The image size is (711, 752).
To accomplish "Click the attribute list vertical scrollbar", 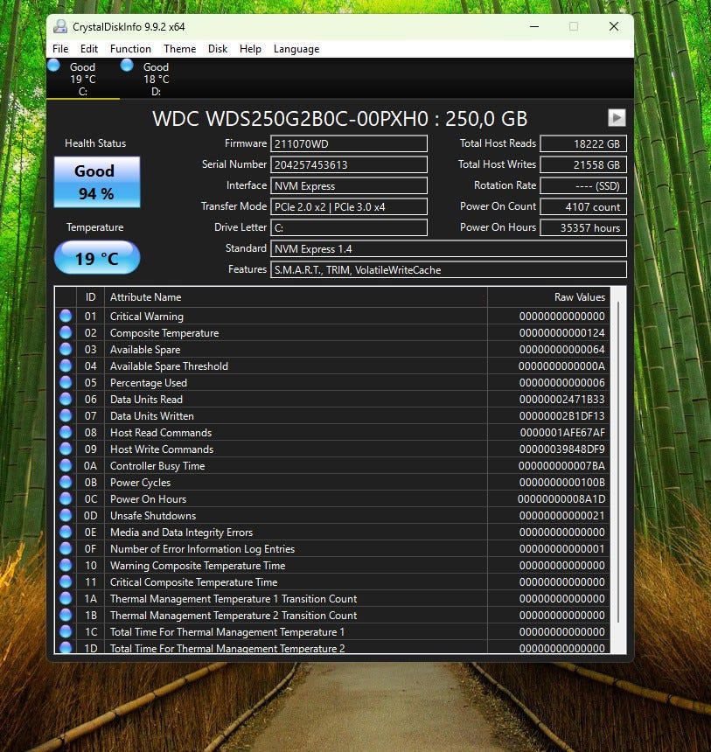I will (x=618, y=463).
